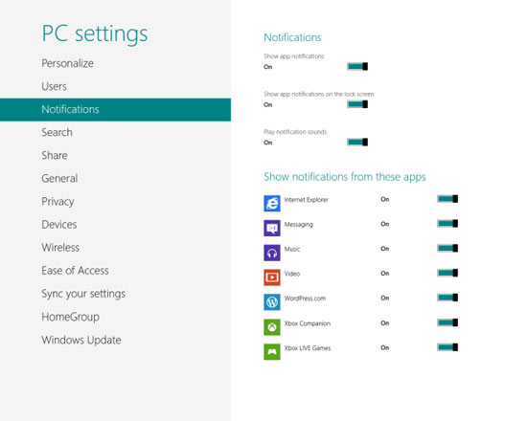
Task: Click the 'Play notification sounds' label
Action: click(x=295, y=132)
